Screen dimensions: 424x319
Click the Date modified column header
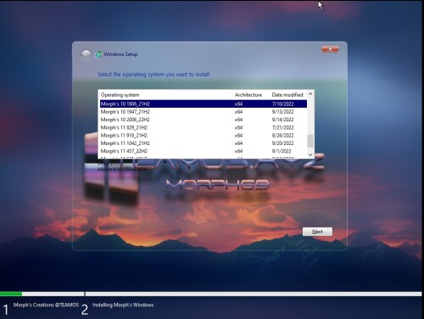(288, 95)
